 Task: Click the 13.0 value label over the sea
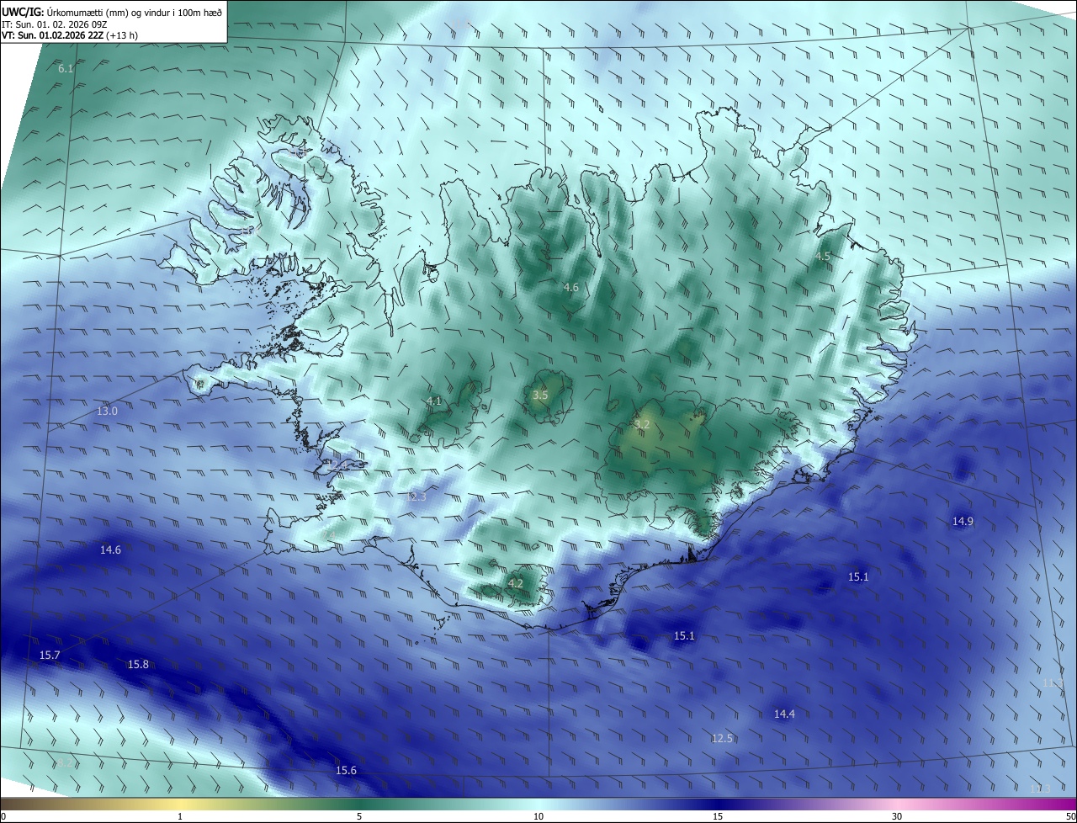coord(108,411)
